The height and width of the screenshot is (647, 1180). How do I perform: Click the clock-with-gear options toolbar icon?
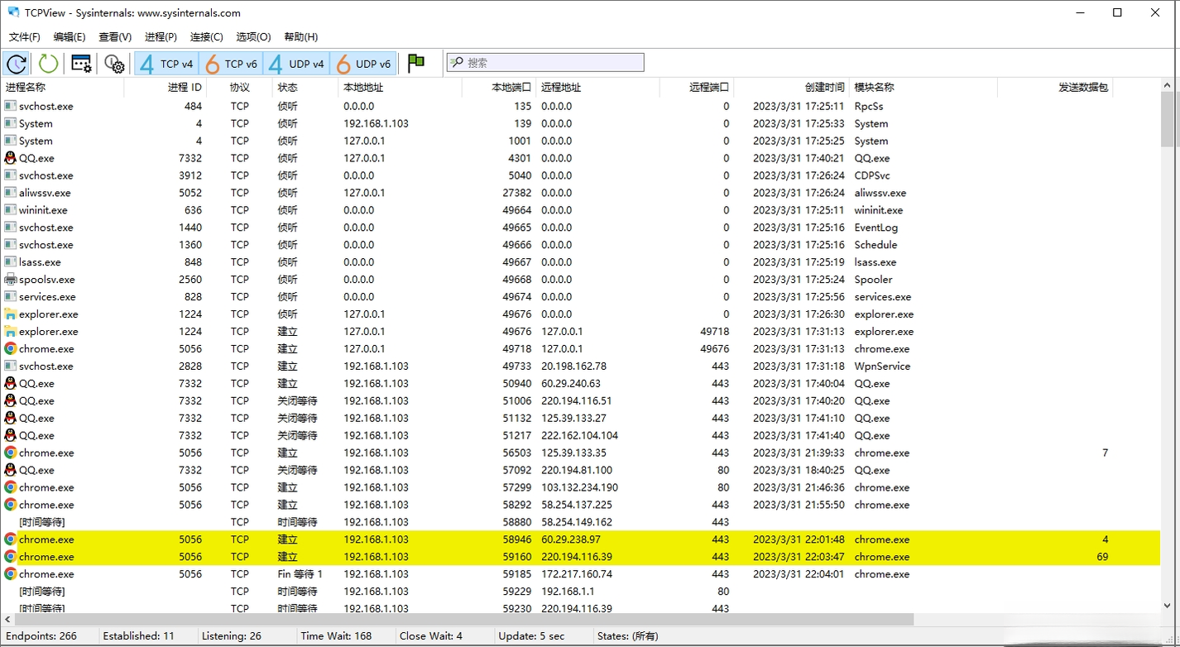[114, 63]
